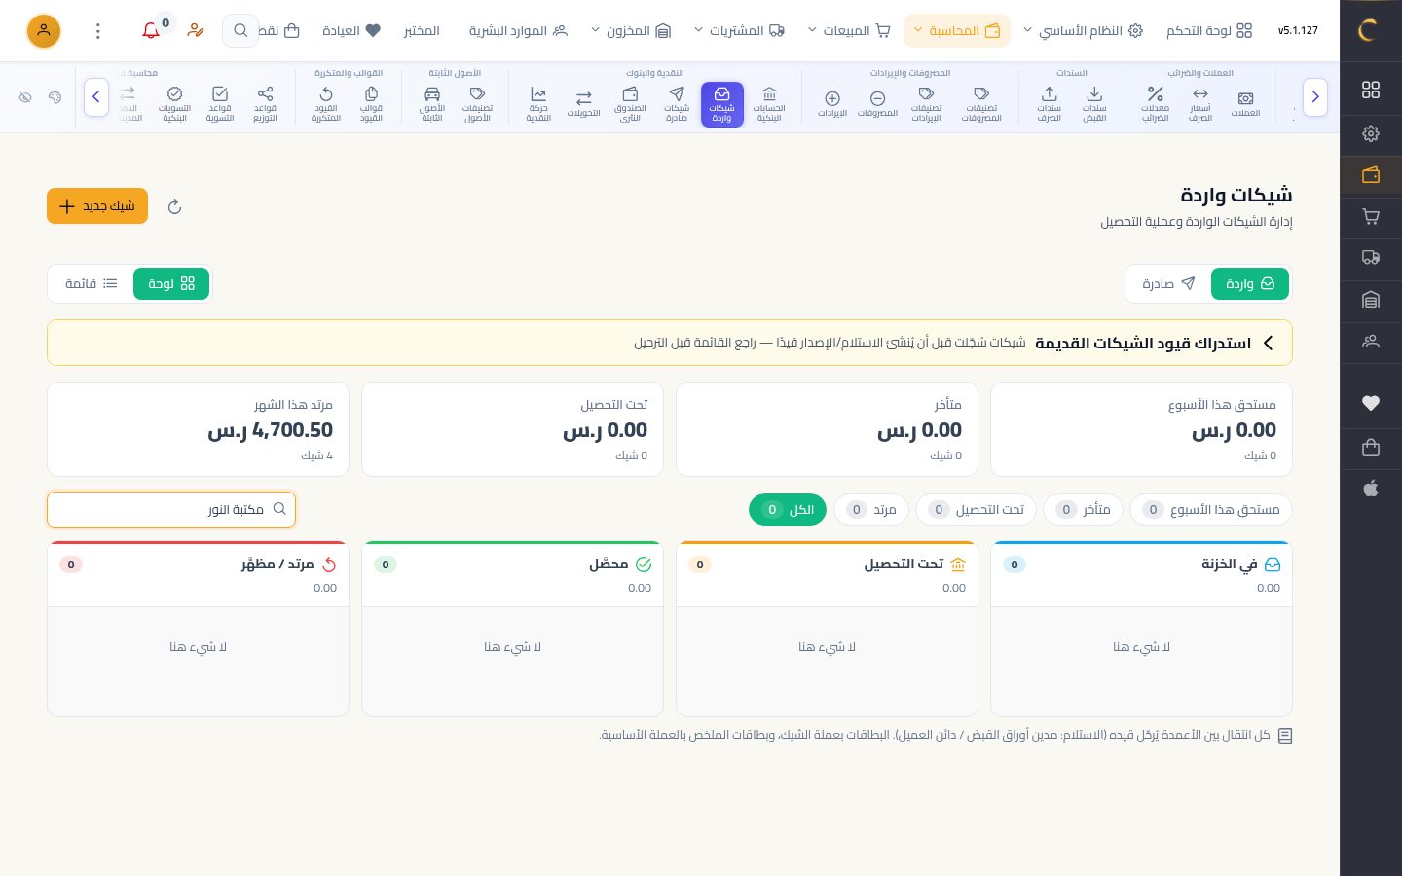
Task: Open تصنيفات الإيرادات revenue categories icon
Action: pyautogui.click(x=926, y=104)
